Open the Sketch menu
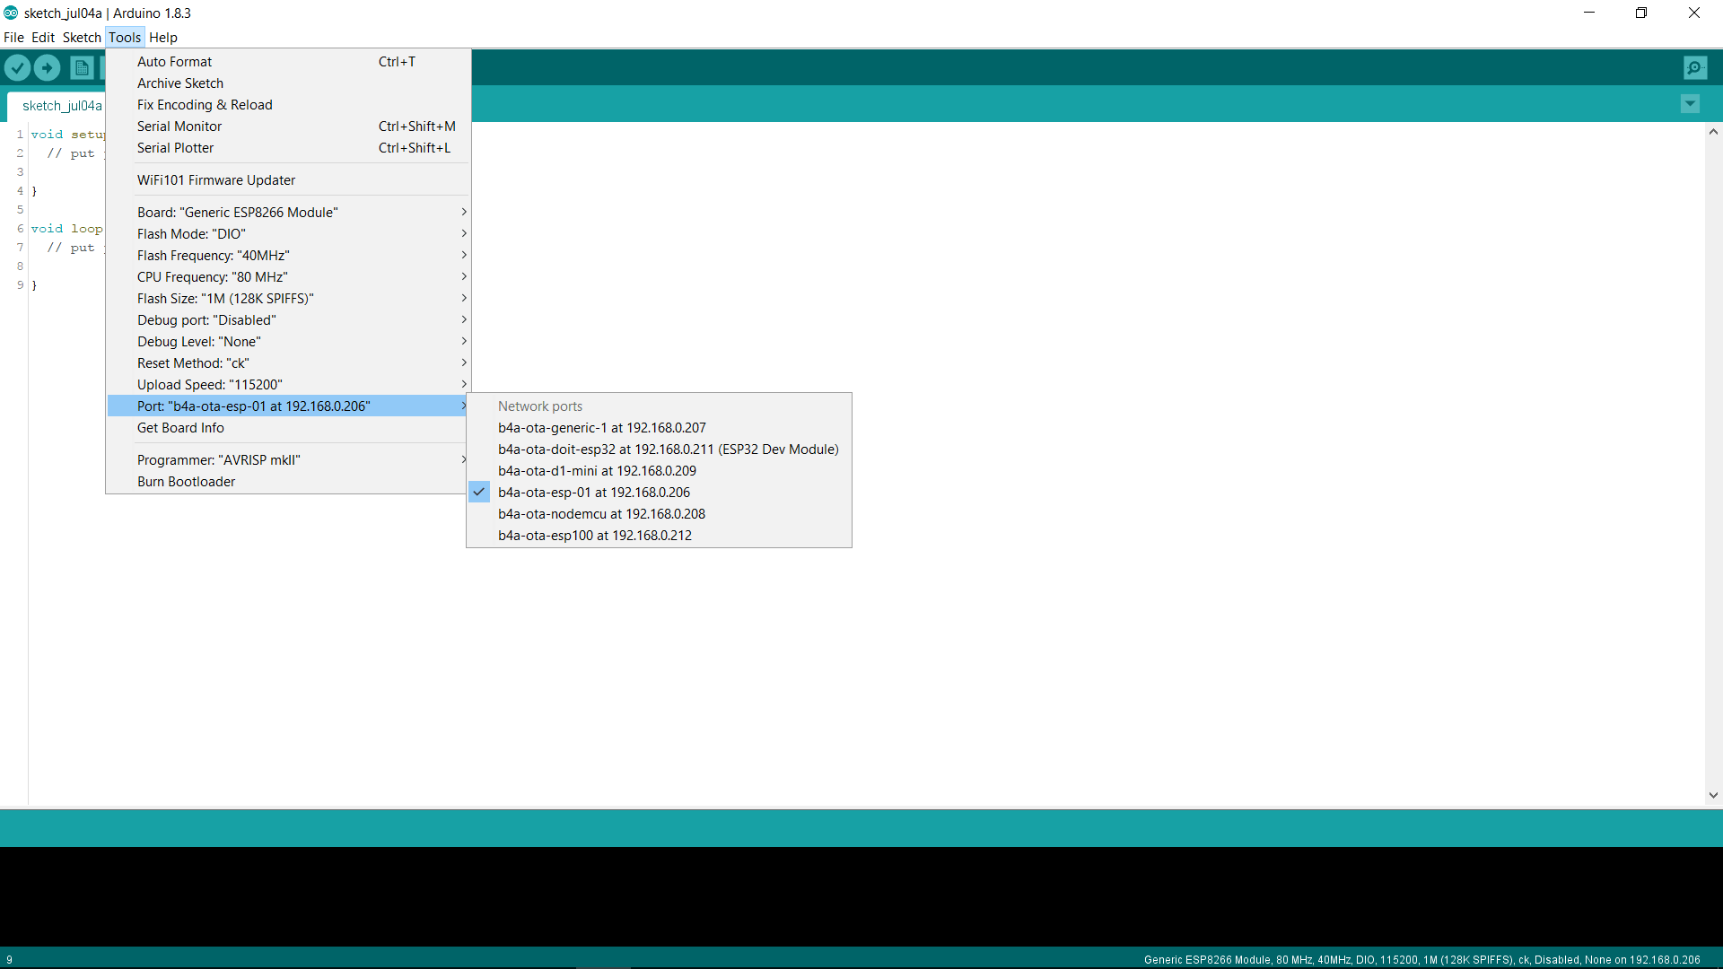The height and width of the screenshot is (969, 1723). (x=82, y=38)
